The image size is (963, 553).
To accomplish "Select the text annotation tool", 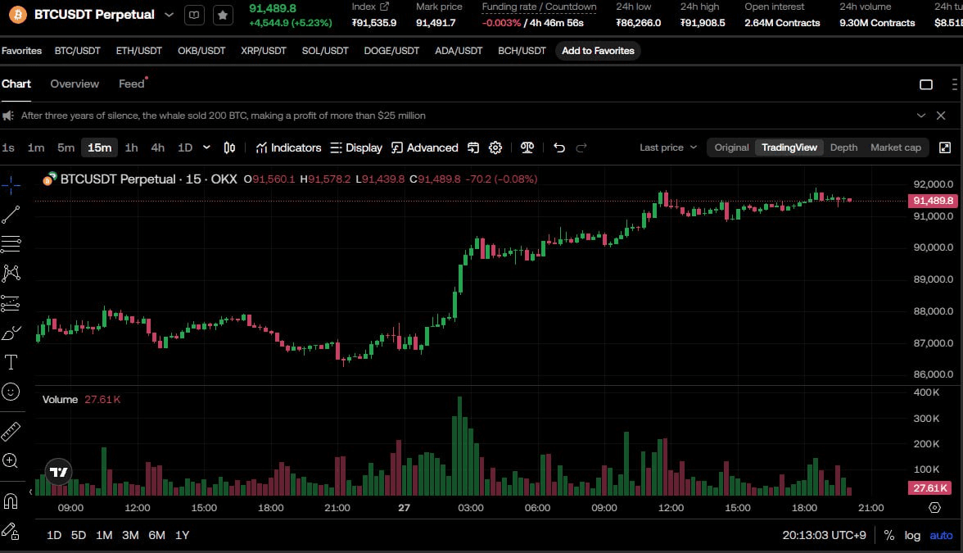I will click(x=11, y=361).
